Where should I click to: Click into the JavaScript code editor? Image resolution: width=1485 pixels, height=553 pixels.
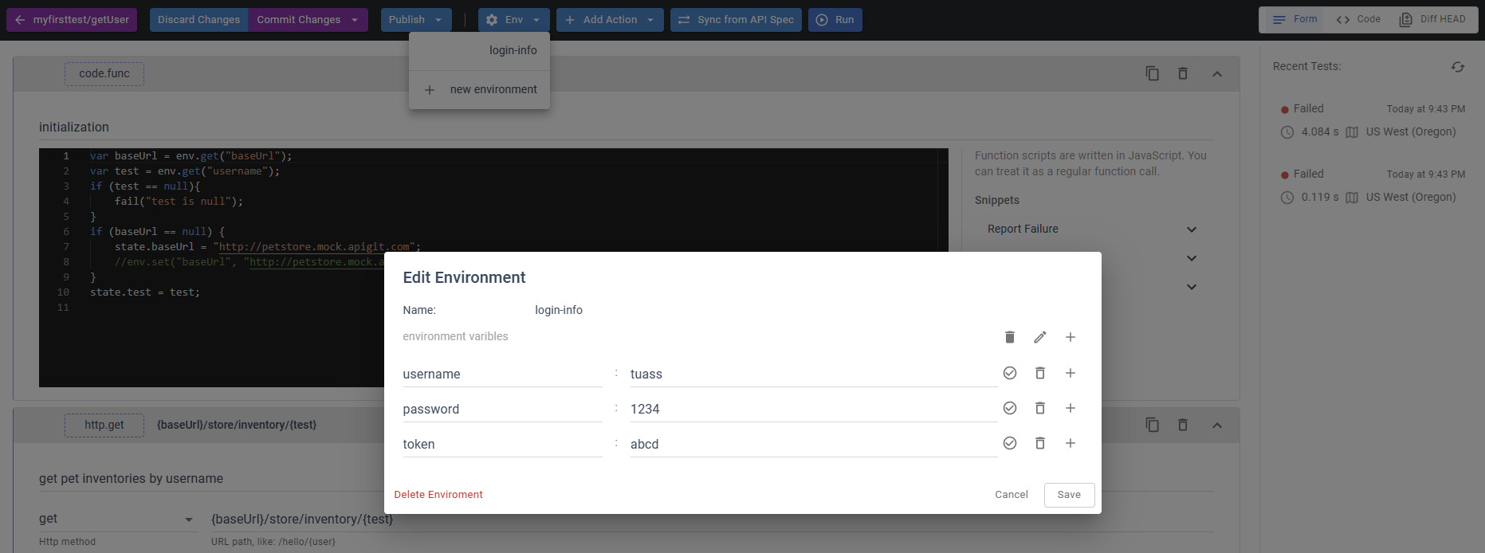(x=493, y=268)
